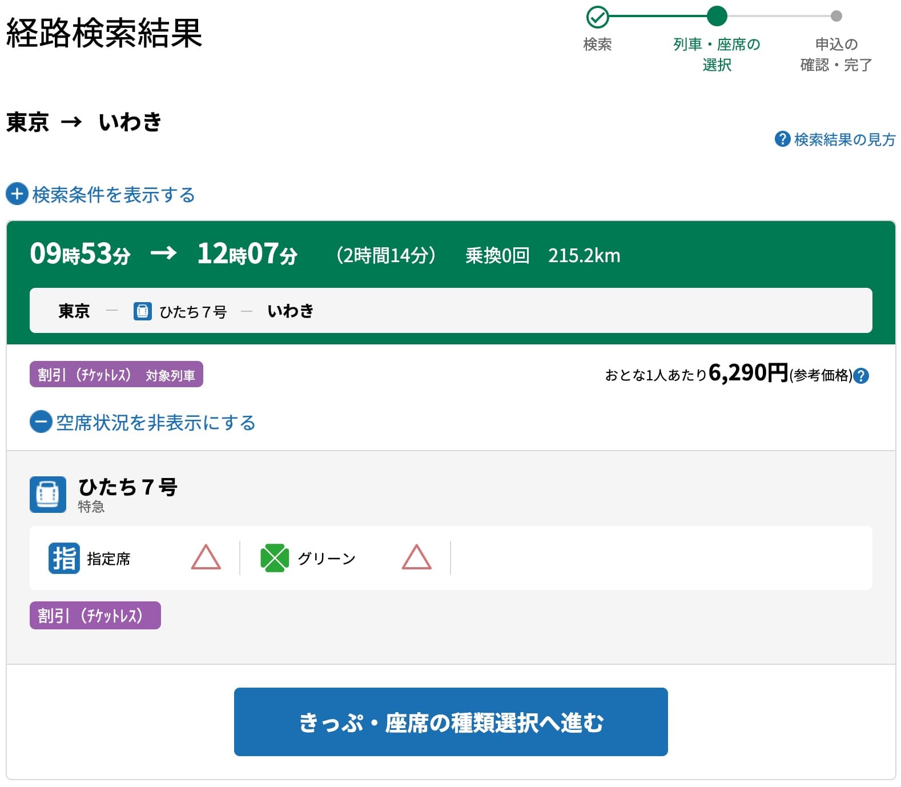This screenshot has height=787, width=901.
Task: Click the 経路検索結果 page heading
Action: coord(104,33)
